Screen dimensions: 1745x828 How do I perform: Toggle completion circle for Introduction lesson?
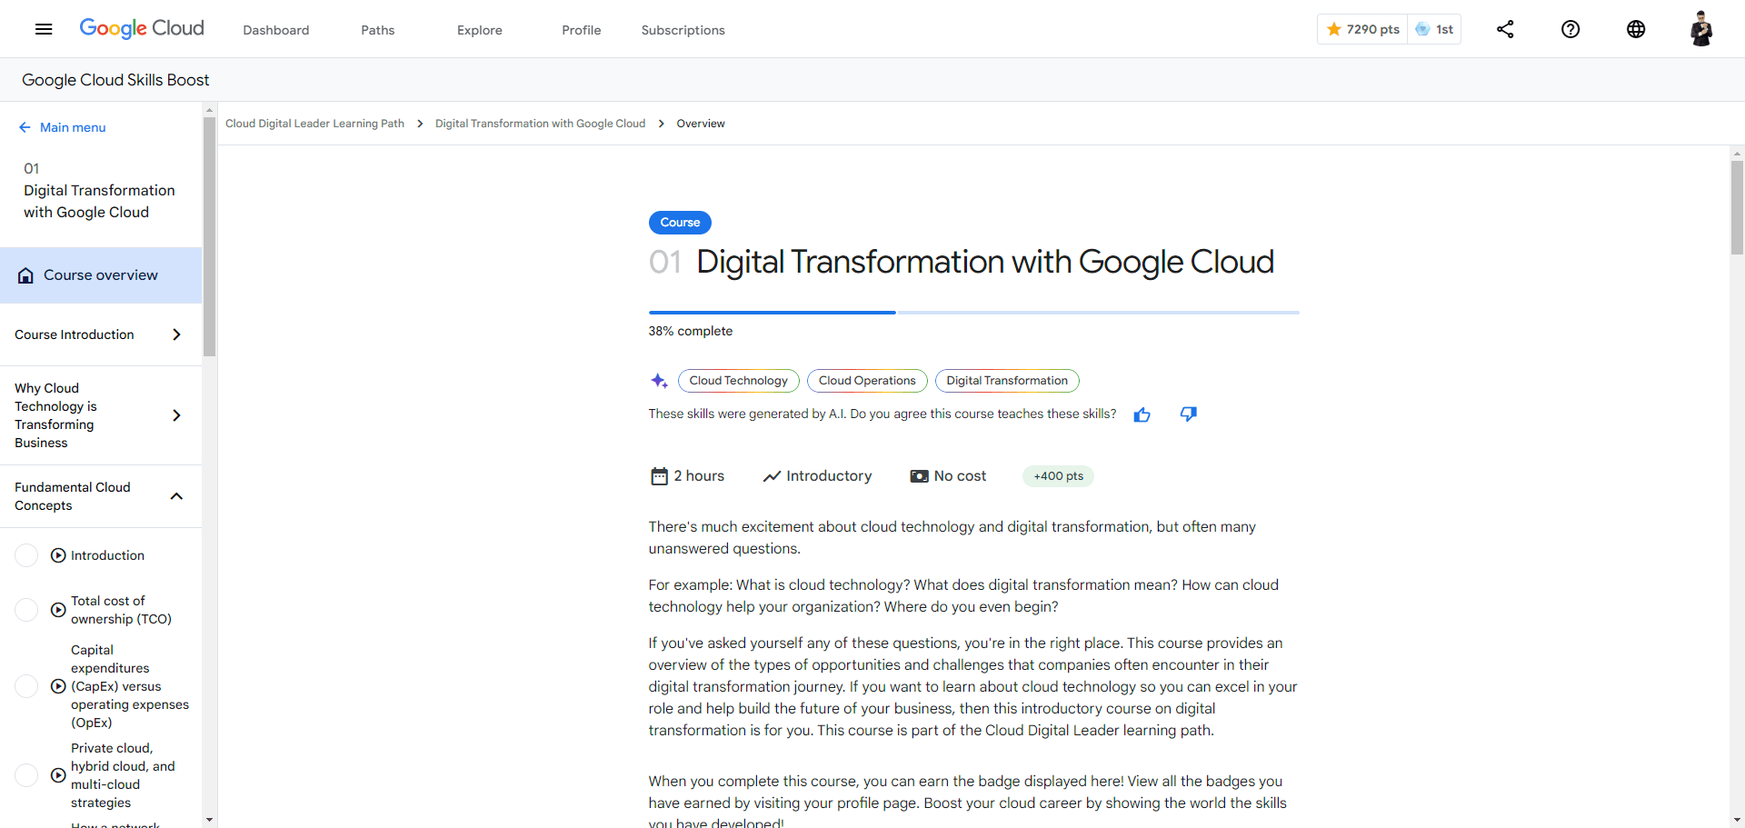[26, 555]
